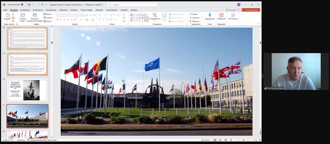Click the Надиктувати microphone icon
330x144 pixels.
[x=210, y=15]
